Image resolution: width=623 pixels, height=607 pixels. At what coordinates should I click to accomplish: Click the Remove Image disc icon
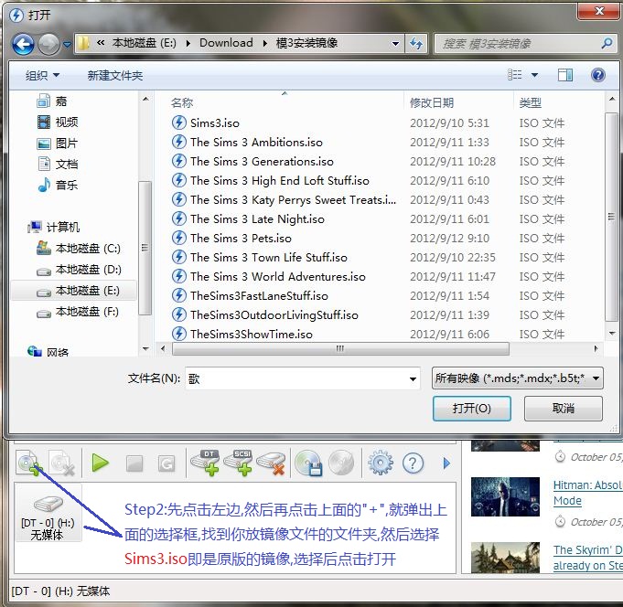click(61, 463)
